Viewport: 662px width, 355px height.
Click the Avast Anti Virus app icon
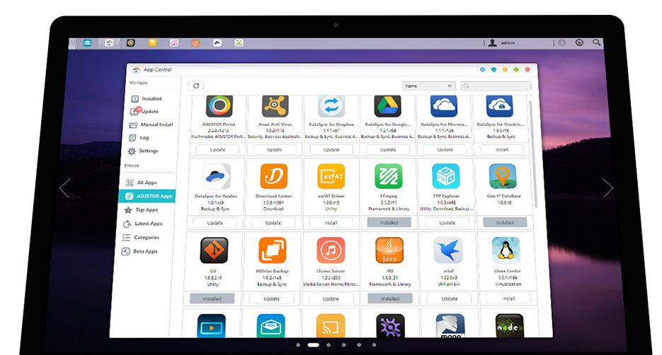click(274, 105)
